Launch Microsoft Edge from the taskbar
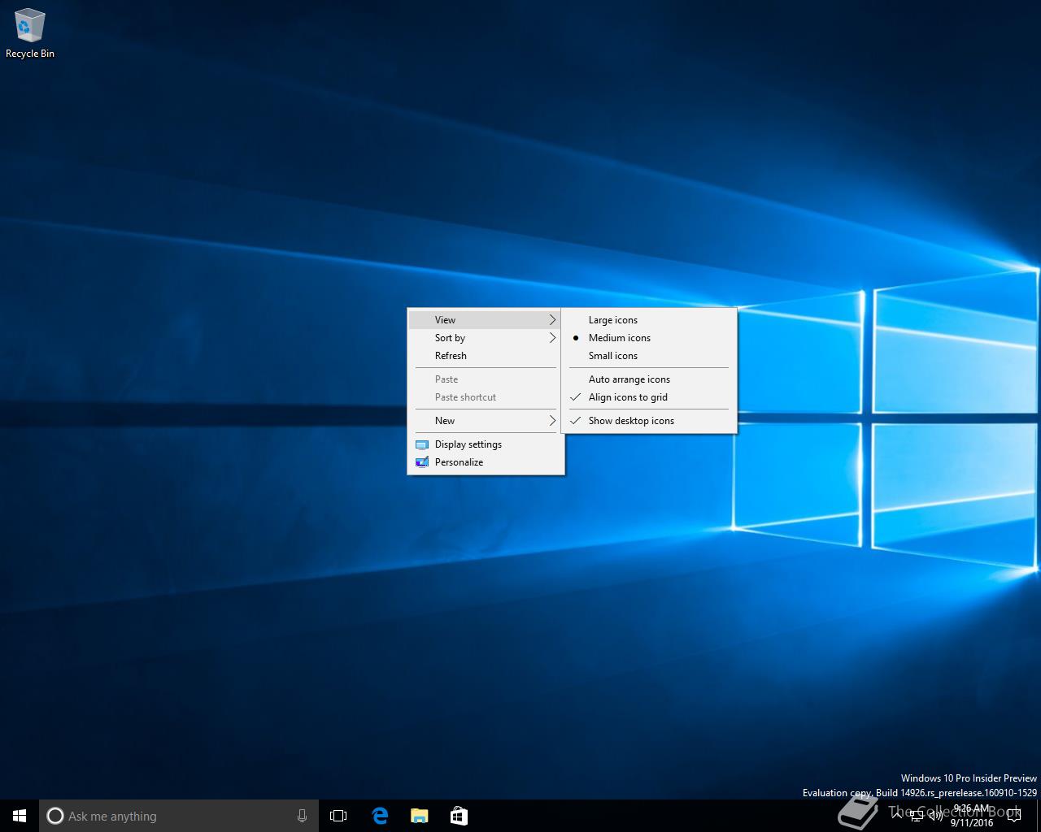This screenshot has height=832, width=1041. pyautogui.click(x=380, y=816)
